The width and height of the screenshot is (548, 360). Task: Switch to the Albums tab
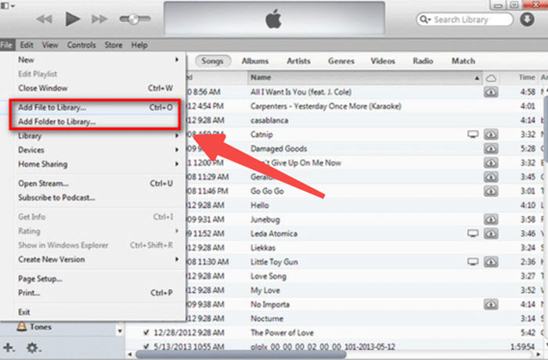[x=255, y=61]
